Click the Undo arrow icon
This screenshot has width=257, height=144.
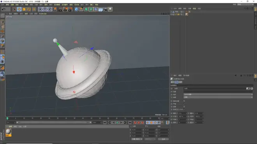(x=4, y=9)
